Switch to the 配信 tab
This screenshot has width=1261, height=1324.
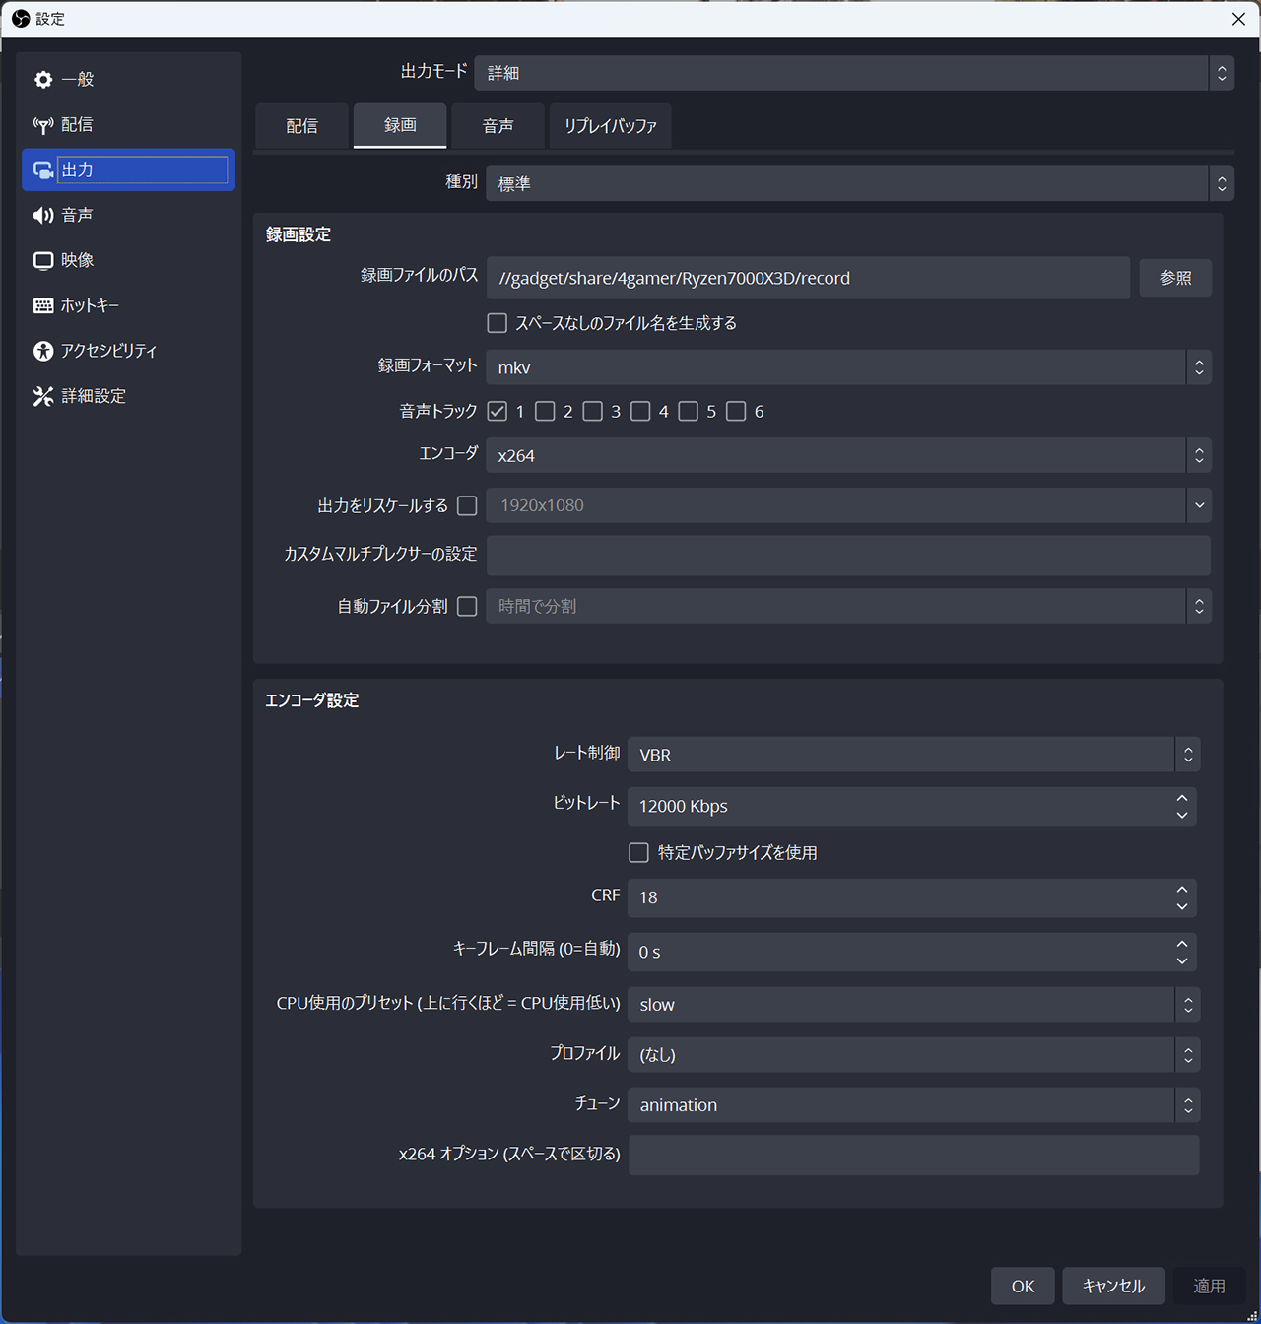click(x=301, y=126)
